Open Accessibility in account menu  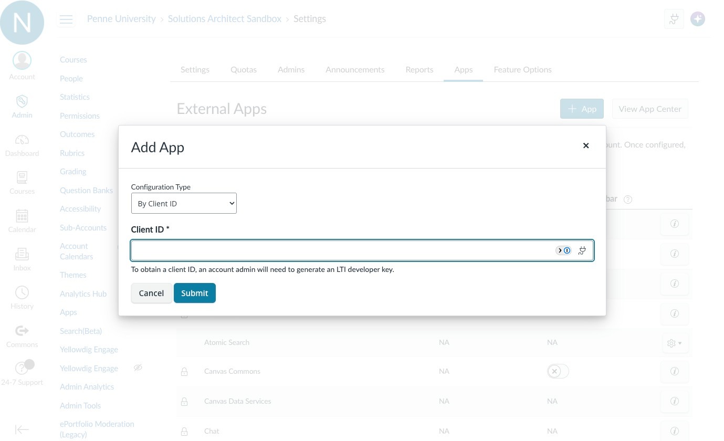coord(80,209)
